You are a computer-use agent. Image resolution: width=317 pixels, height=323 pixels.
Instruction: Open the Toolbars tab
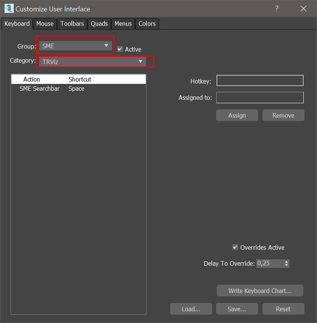[72, 24]
